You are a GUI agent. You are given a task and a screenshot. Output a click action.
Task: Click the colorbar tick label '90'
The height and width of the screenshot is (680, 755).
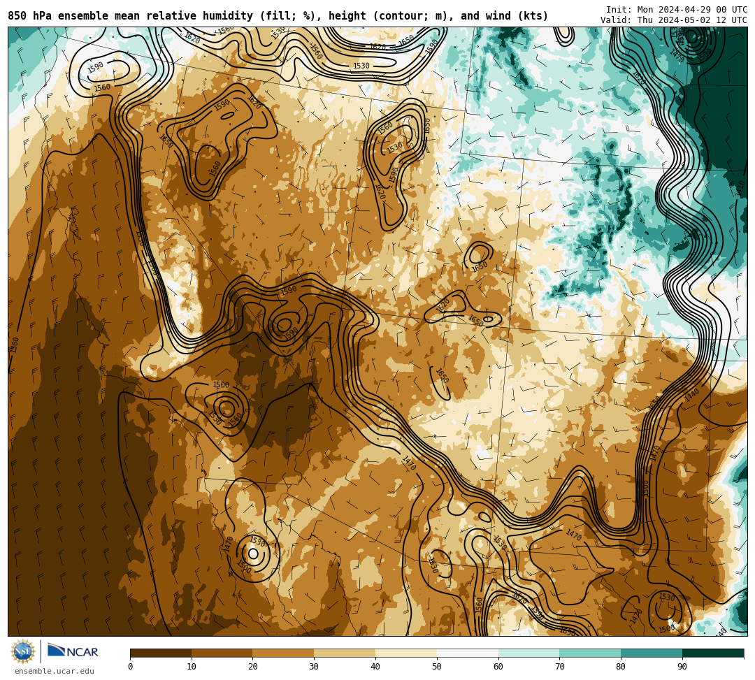coord(683,667)
